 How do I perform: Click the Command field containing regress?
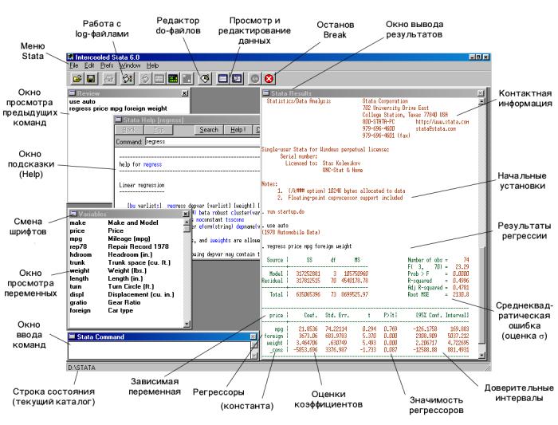coord(202,142)
